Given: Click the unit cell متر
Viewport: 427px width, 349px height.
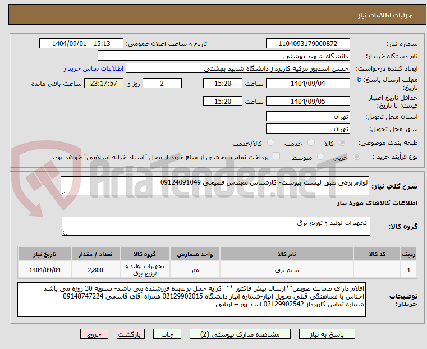Looking at the screenshot, I should pyautogui.click(x=195, y=270).
